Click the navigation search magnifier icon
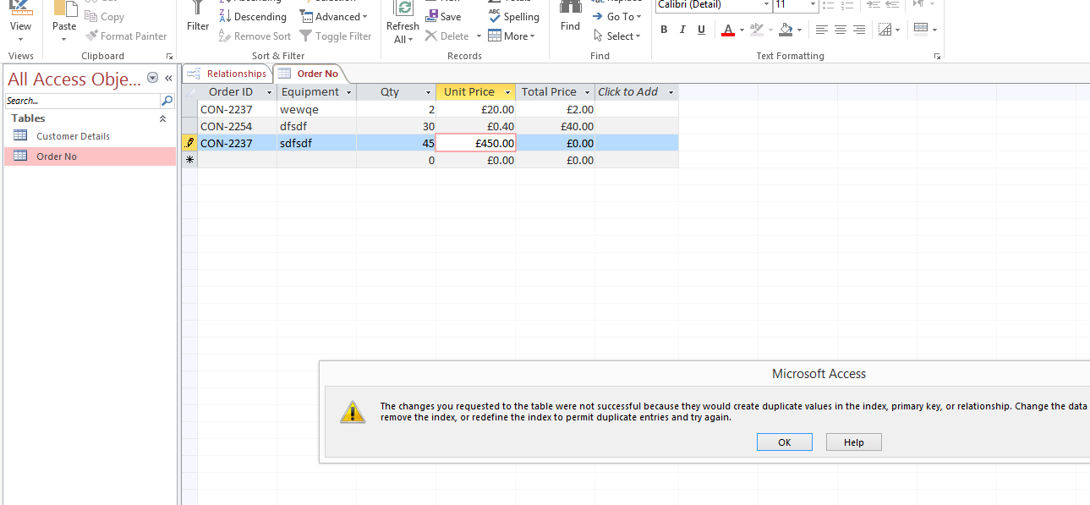1090x505 pixels. [167, 101]
